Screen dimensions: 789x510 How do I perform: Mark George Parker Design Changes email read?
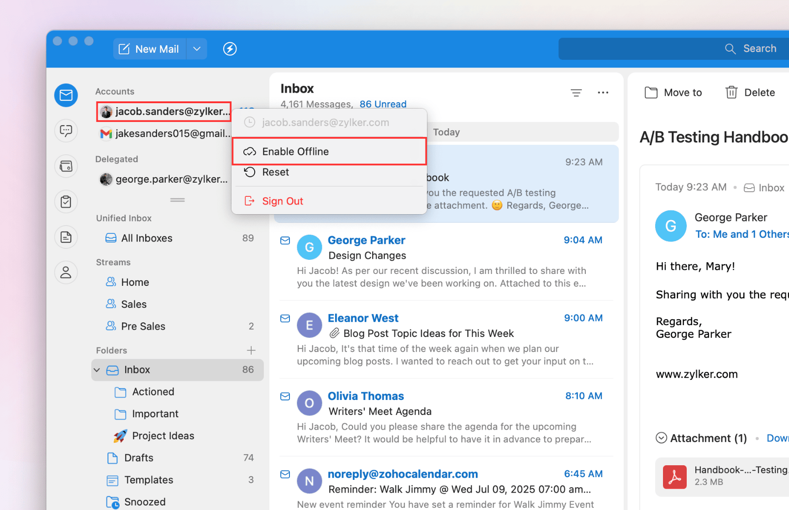[285, 240]
